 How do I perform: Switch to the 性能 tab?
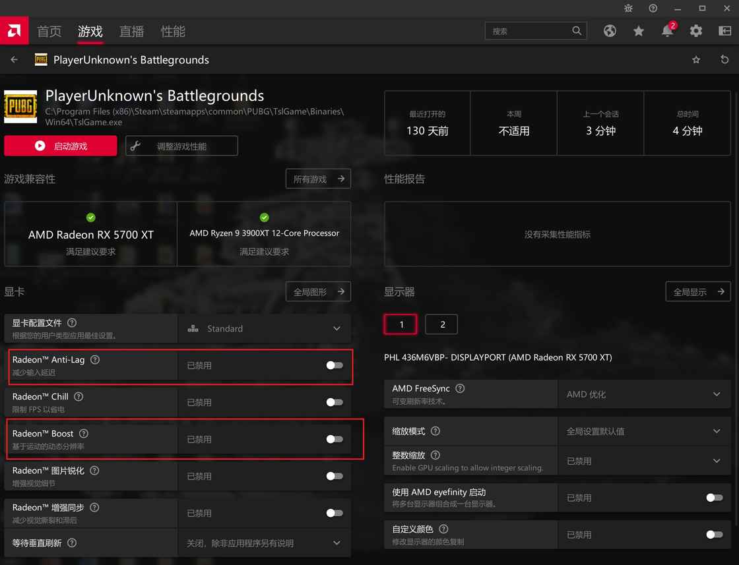coord(173,31)
